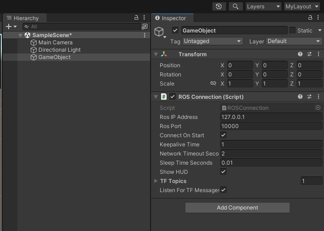
Task: Collapse the SampleScene tree arrow
Action: pos(20,35)
